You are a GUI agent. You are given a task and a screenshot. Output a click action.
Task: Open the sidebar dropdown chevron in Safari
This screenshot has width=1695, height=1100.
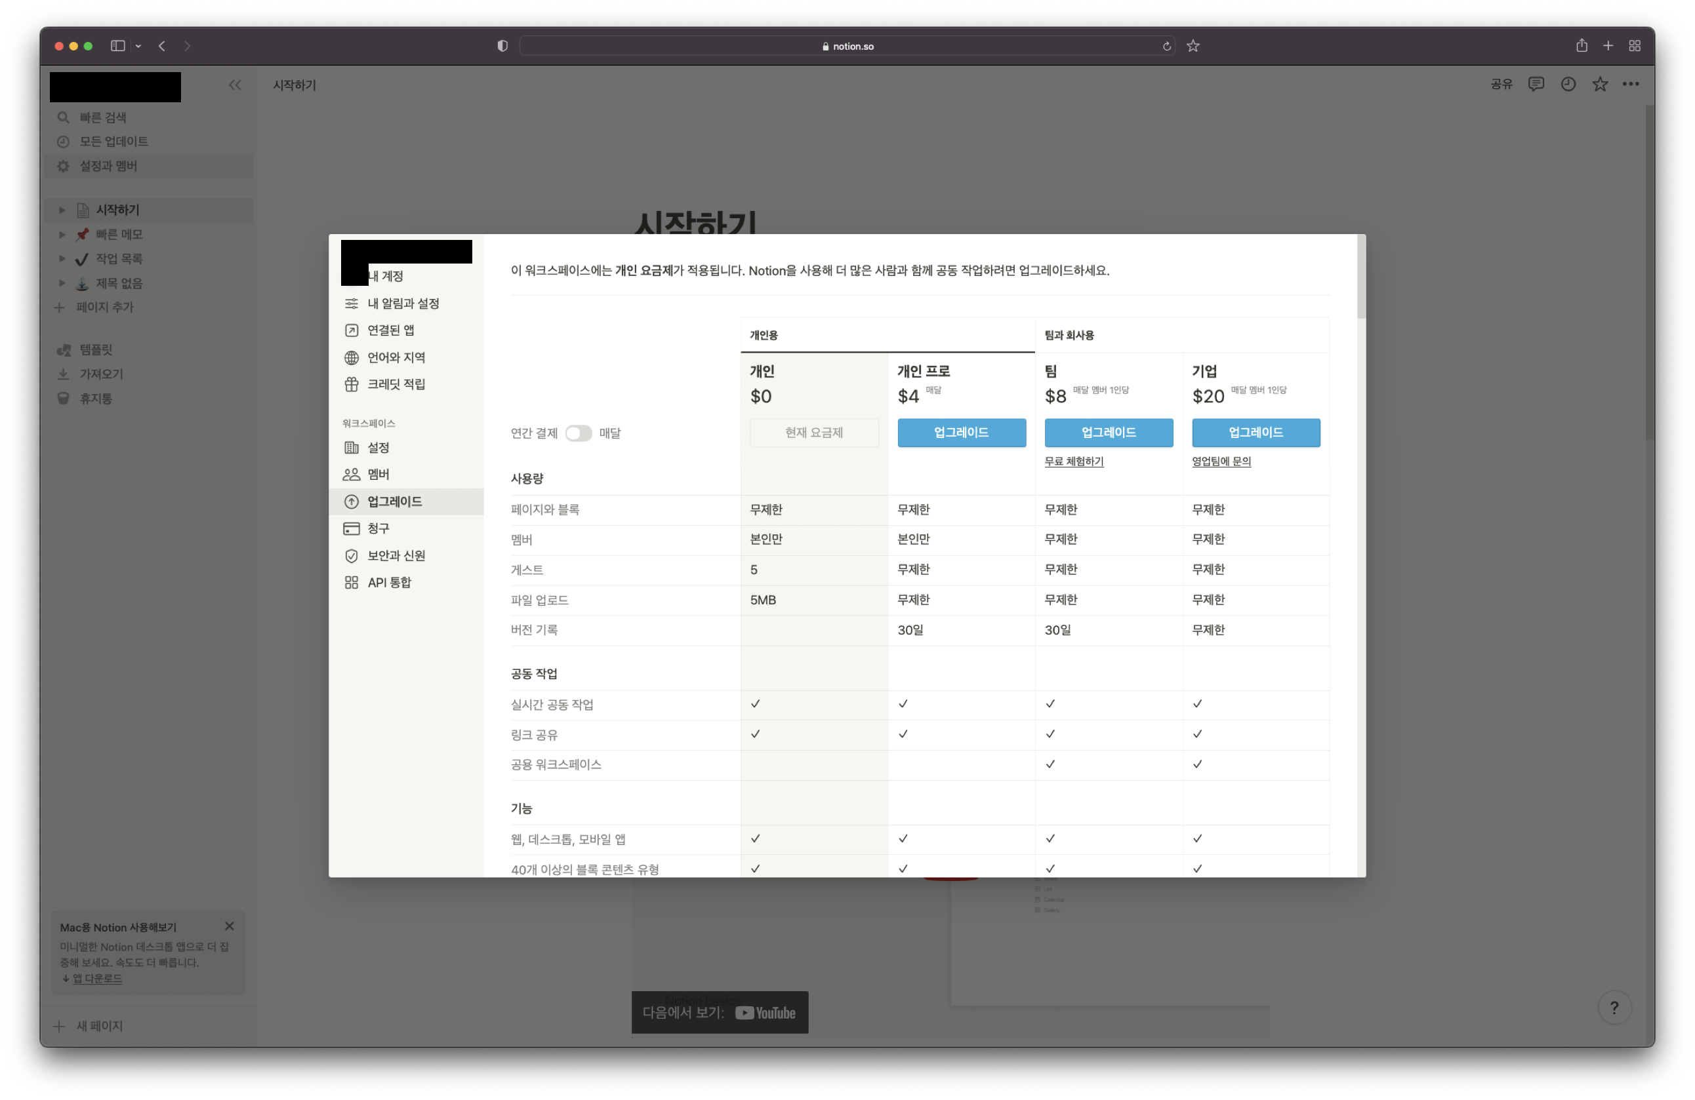tap(138, 47)
